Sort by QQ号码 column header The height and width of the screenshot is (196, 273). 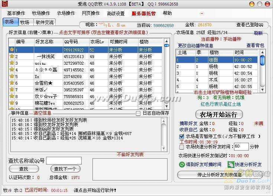coord(76,42)
